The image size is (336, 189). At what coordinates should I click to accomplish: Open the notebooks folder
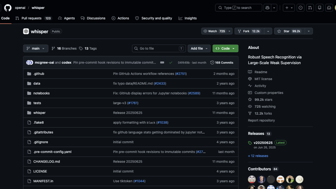pyautogui.click(x=41, y=93)
